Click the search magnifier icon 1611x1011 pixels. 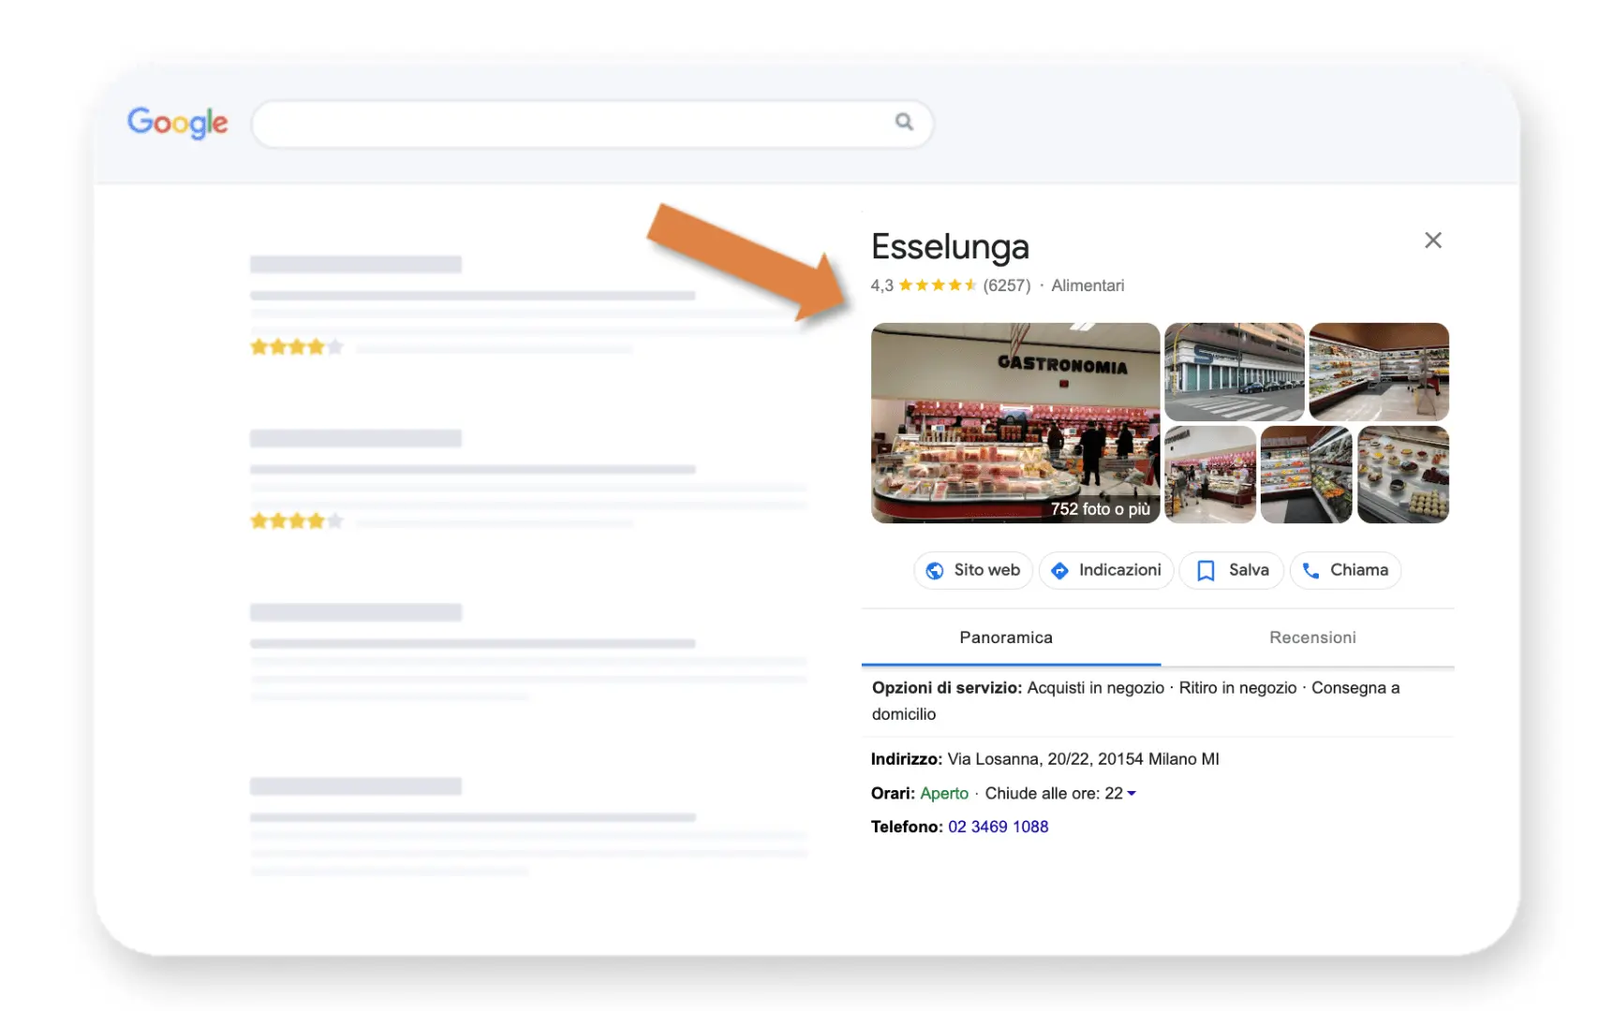click(x=904, y=122)
